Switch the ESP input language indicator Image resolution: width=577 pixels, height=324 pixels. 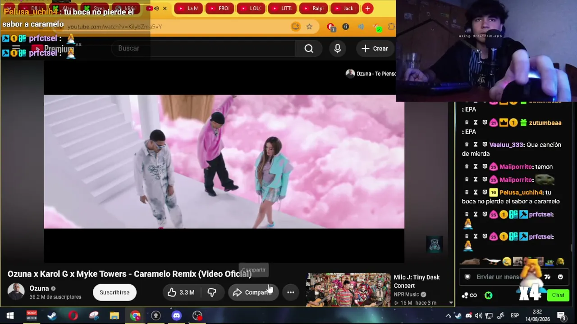click(x=515, y=315)
